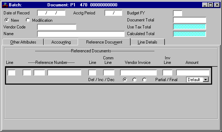Viewport: 222px width, 132px height.
Task: Choose the middle Def/Inc/Dec radio option
Action: [x=134, y=80]
